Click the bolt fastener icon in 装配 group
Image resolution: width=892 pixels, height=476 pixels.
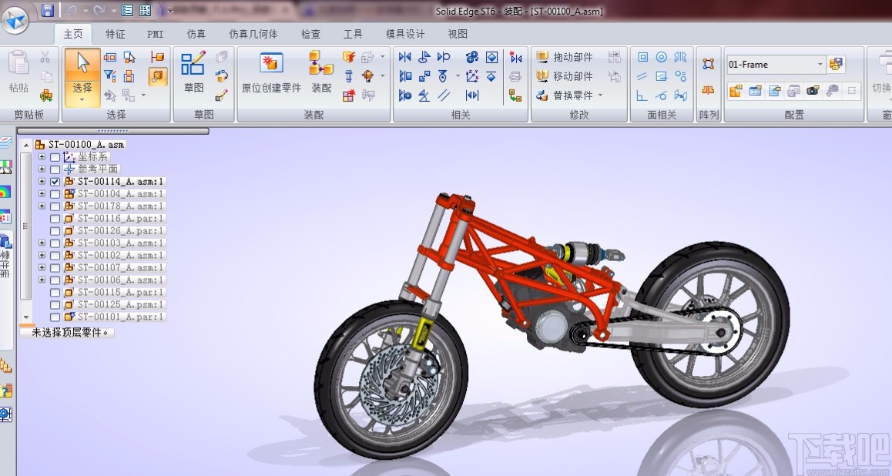(349, 75)
